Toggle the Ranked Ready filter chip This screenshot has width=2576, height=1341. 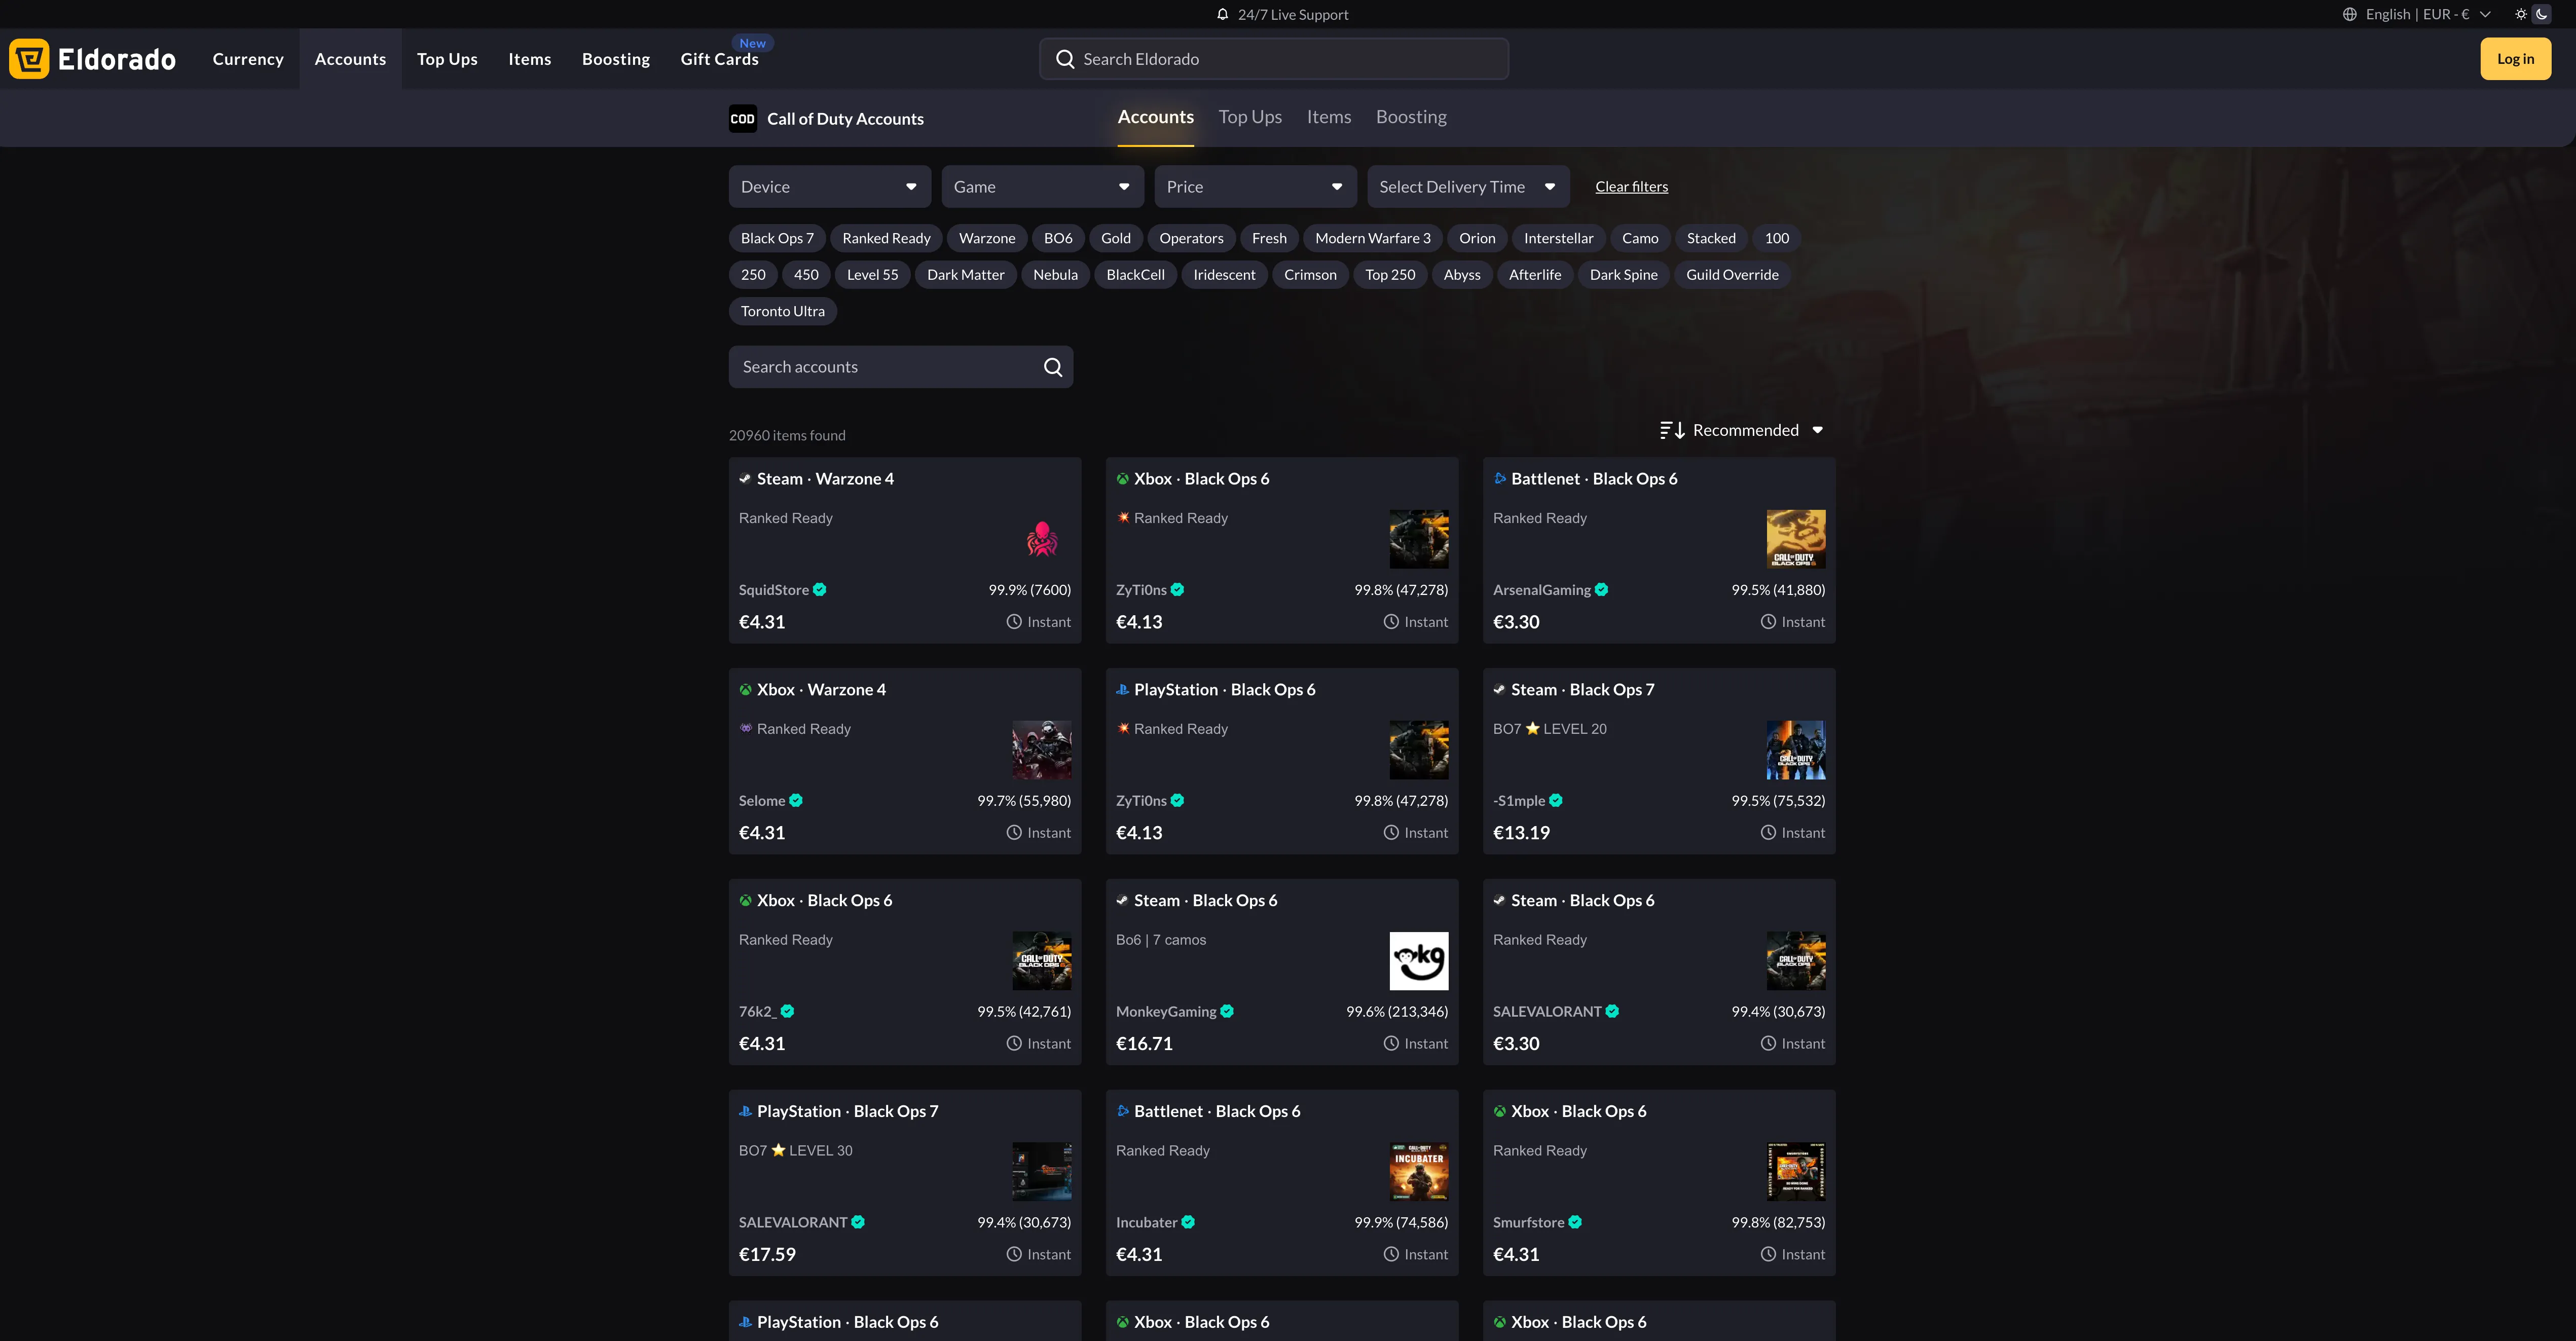885,238
